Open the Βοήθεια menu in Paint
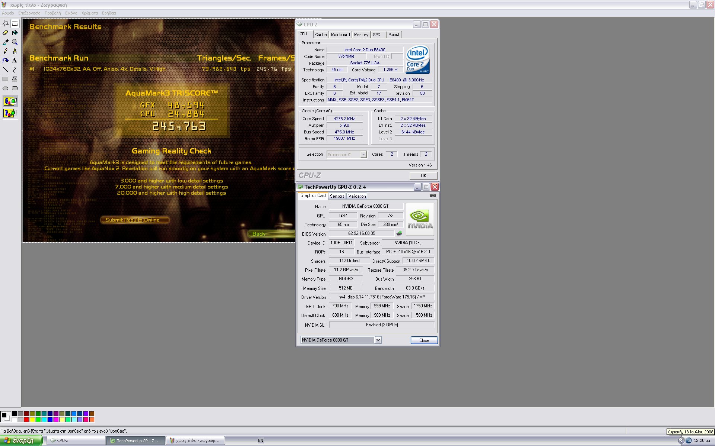 109,13
